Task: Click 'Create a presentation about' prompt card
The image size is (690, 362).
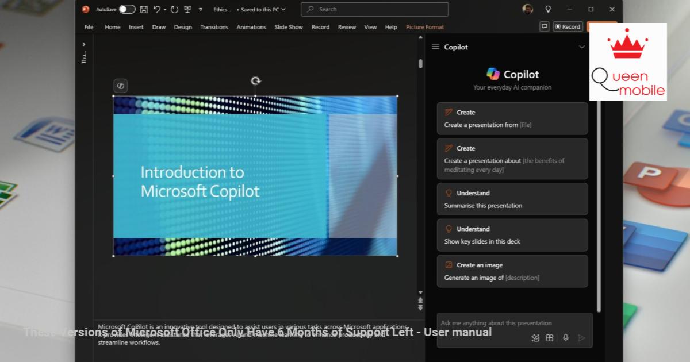Action: [x=512, y=159]
